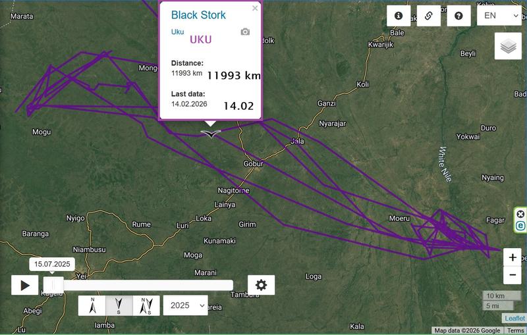This screenshot has width=527, height=335.
Task: Click the Terms link in map attribution
Action: 515,330
